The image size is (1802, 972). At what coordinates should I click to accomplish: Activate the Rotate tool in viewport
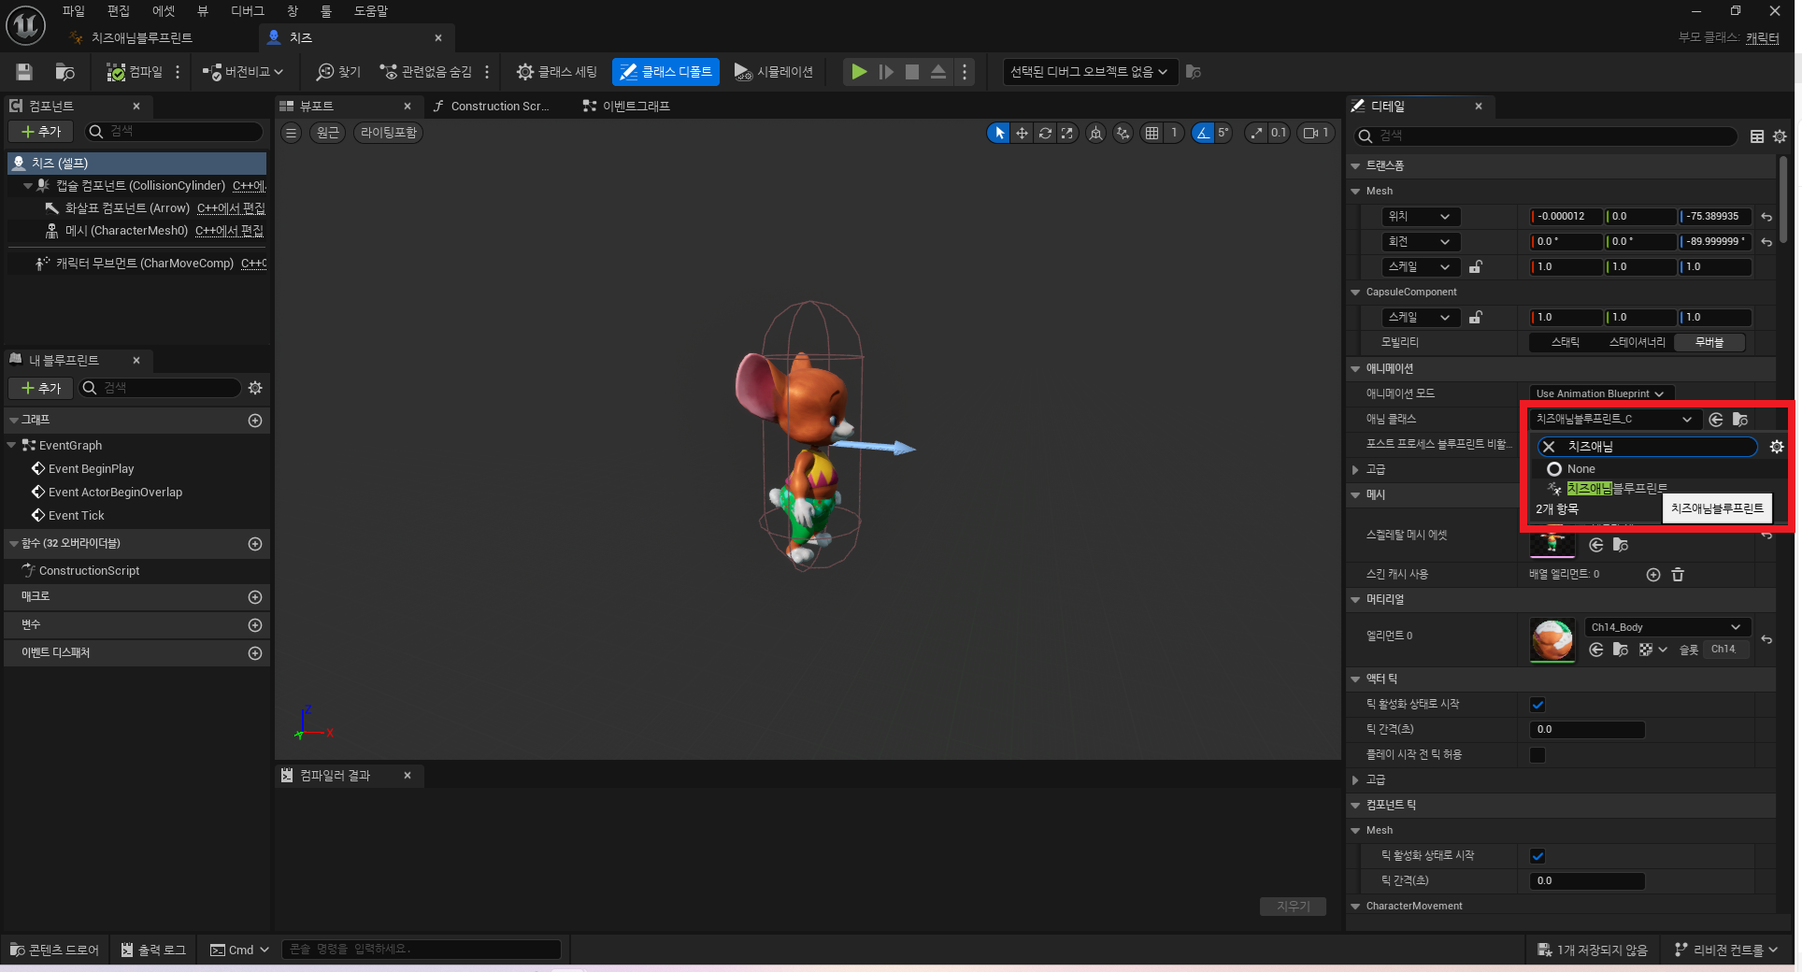click(1045, 133)
